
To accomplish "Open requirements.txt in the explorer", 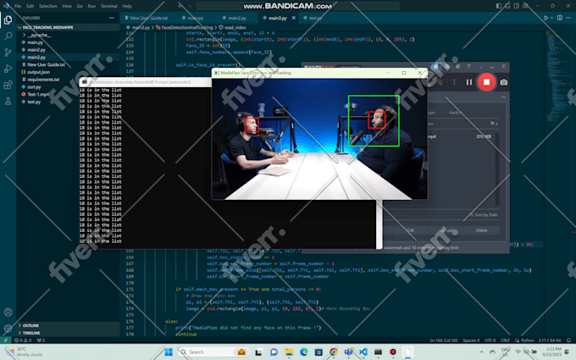I will 43,80.
